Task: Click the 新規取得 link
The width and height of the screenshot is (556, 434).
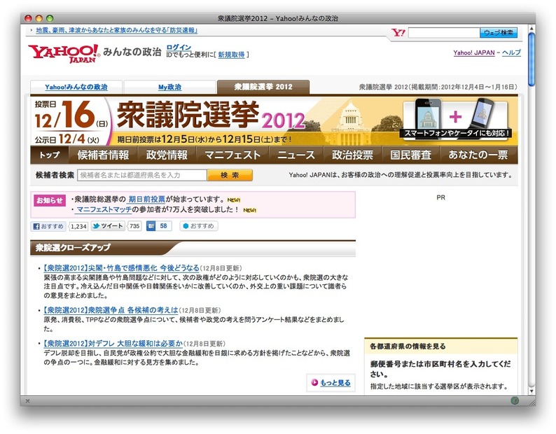Action: [x=231, y=55]
